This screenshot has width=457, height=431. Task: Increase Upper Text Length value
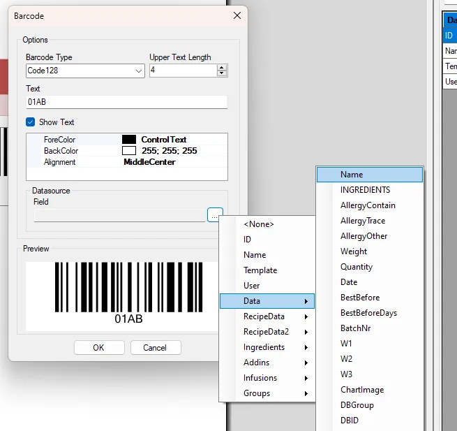(222, 68)
